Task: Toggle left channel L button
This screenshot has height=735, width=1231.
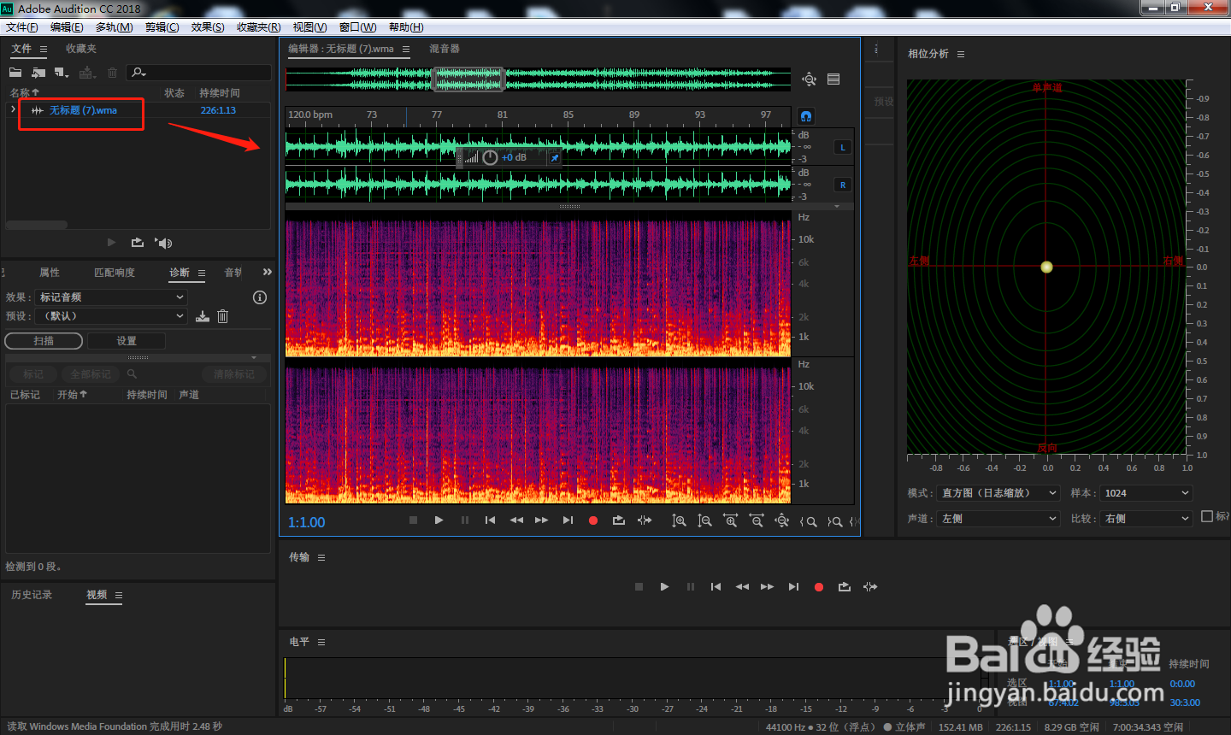Action: pos(842,147)
